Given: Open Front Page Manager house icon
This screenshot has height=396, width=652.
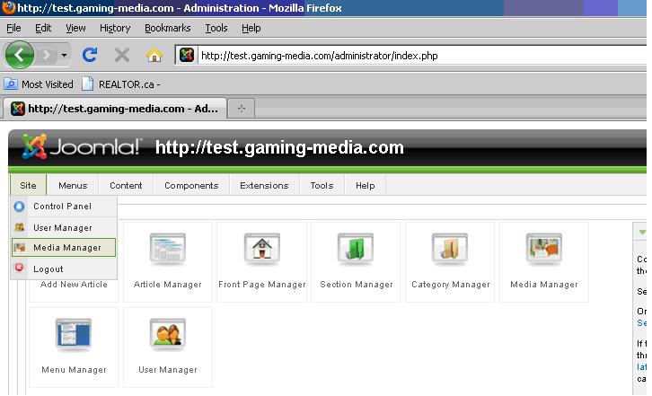Looking at the screenshot, I should pyautogui.click(x=262, y=249).
